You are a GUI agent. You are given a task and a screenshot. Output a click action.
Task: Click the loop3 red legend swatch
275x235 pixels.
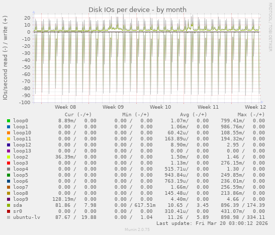9,163
